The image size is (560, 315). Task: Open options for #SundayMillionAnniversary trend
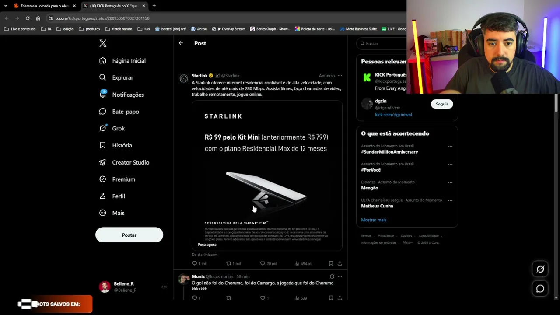coord(450,147)
